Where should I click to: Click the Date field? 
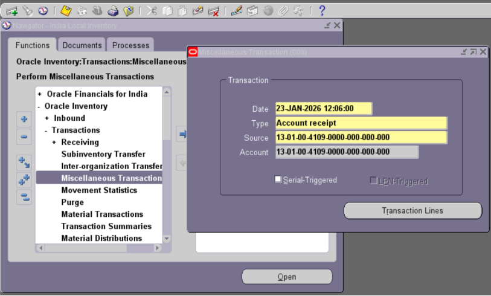click(324, 109)
